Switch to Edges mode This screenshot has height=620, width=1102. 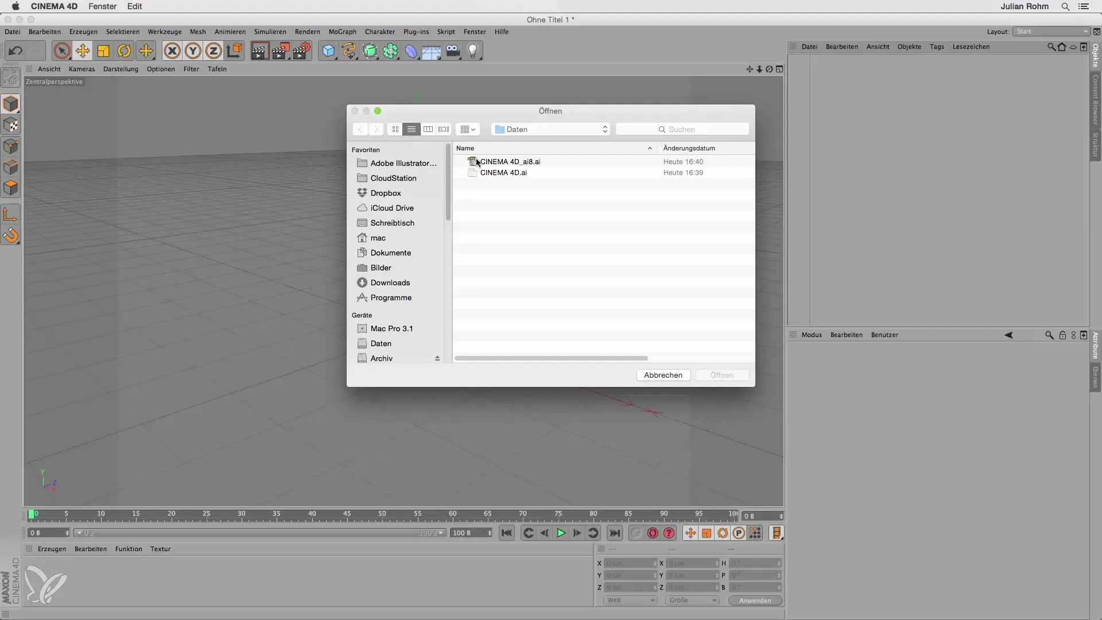tap(11, 167)
